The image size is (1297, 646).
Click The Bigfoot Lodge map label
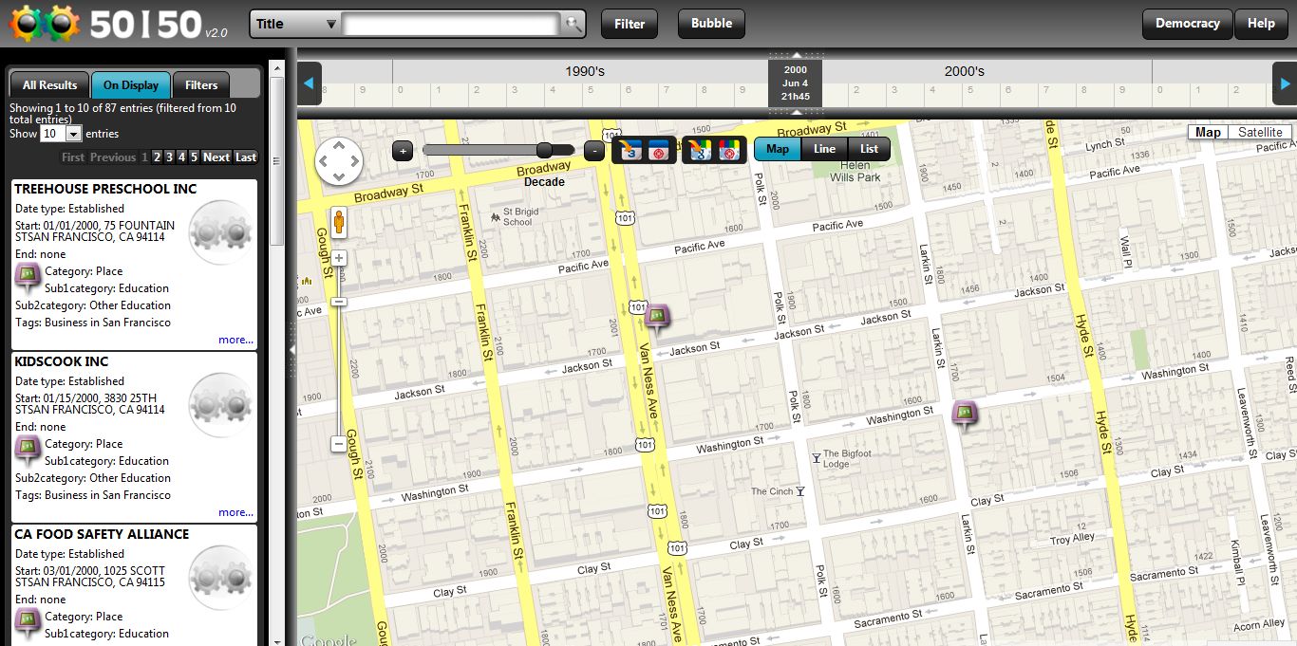(848, 459)
